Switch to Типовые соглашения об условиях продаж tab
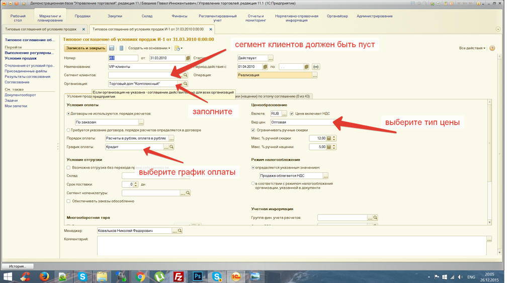Screen dimensions: 515x283 (41, 29)
